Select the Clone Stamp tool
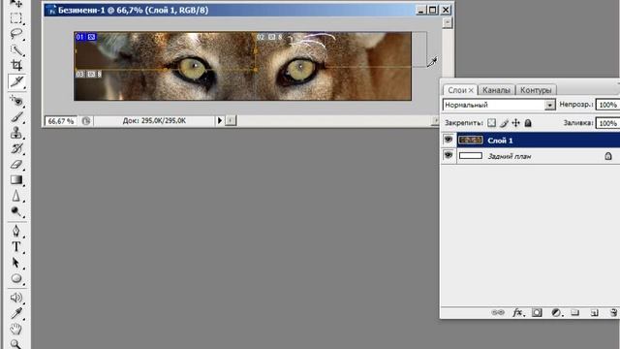The width and height of the screenshot is (620, 349). coord(16,133)
